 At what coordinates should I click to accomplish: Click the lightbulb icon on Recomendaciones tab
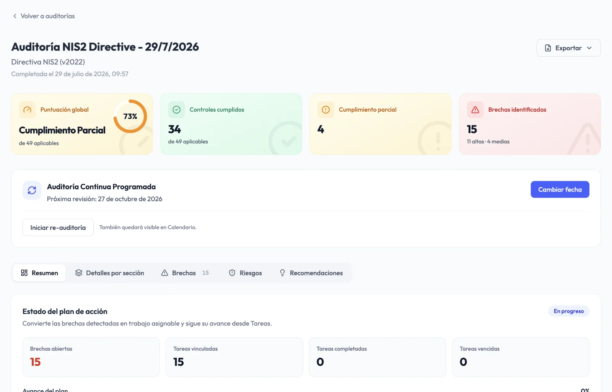tap(282, 273)
